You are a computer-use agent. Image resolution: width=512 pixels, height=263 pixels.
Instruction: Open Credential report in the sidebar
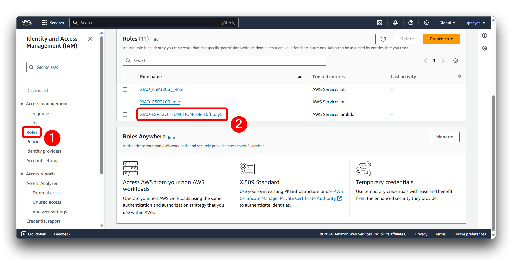tap(43, 221)
